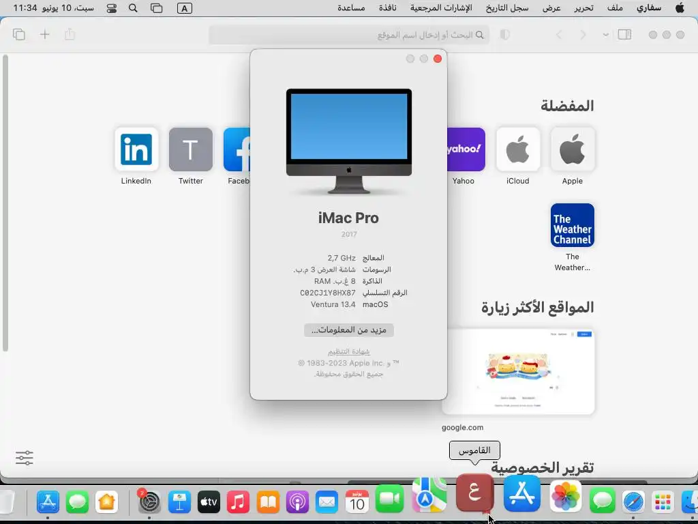Viewport: 698px width, 524px height.
Task: Launch Maps from the Dock
Action: click(429, 495)
